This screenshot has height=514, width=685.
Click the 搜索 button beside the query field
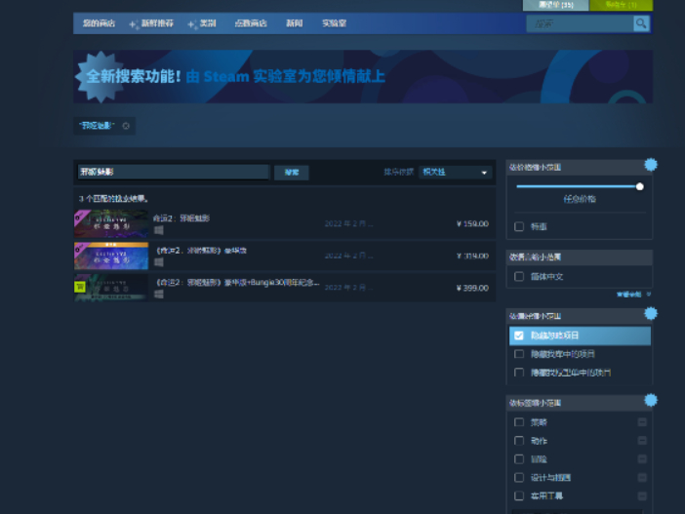tap(292, 173)
